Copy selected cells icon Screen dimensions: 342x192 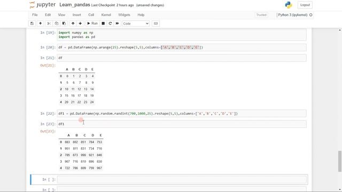point(57,23)
